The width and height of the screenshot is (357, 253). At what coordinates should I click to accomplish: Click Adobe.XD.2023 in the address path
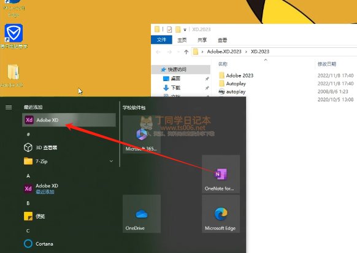(x=224, y=52)
